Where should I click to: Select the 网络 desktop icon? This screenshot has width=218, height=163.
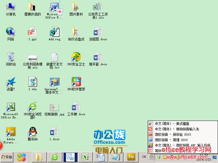tap(11, 34)
